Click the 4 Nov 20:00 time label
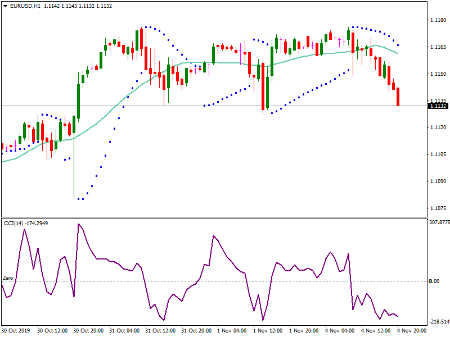This screenshot has height=337, width=450. coord(412,331)
